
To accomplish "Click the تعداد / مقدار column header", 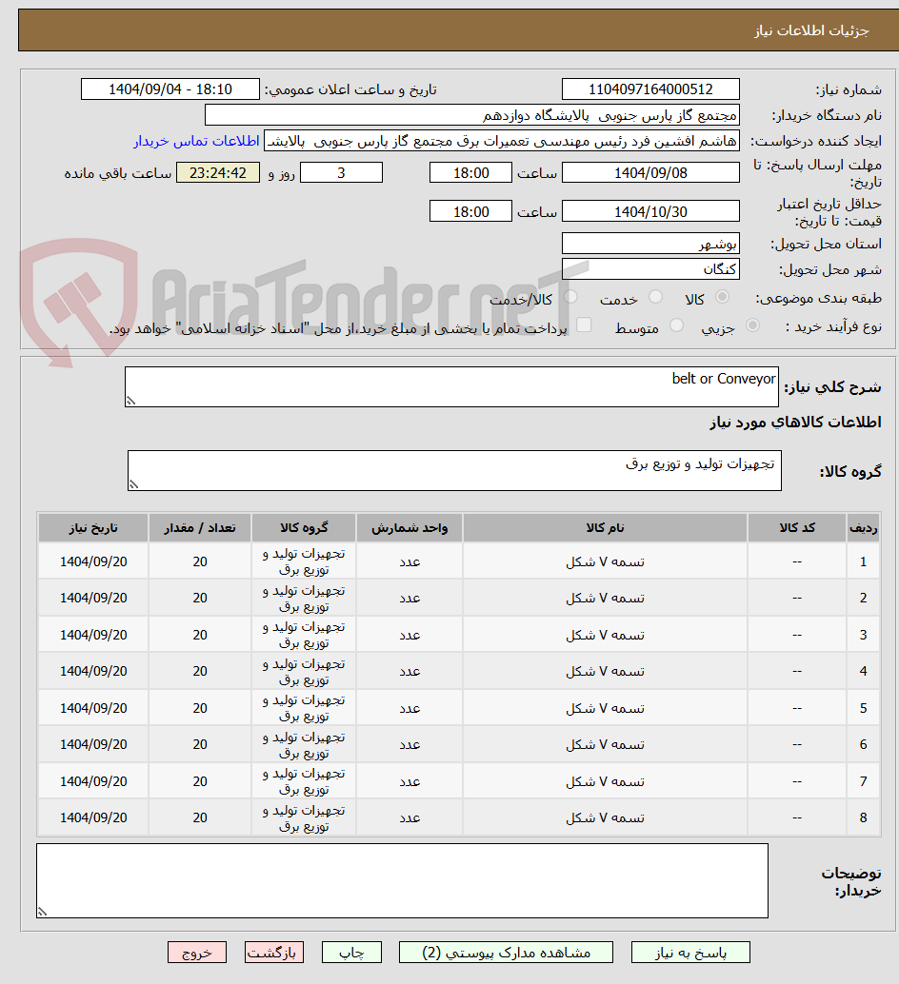I will click(x=200, y=528).
